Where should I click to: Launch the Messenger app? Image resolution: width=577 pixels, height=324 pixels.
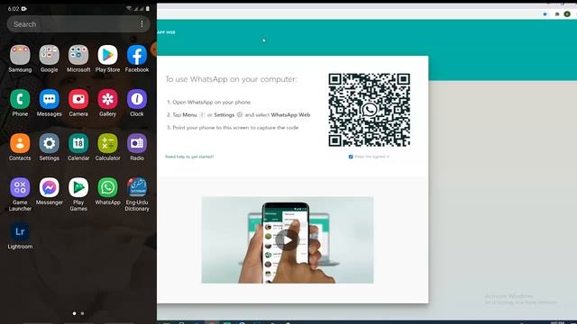click(50, 188)
